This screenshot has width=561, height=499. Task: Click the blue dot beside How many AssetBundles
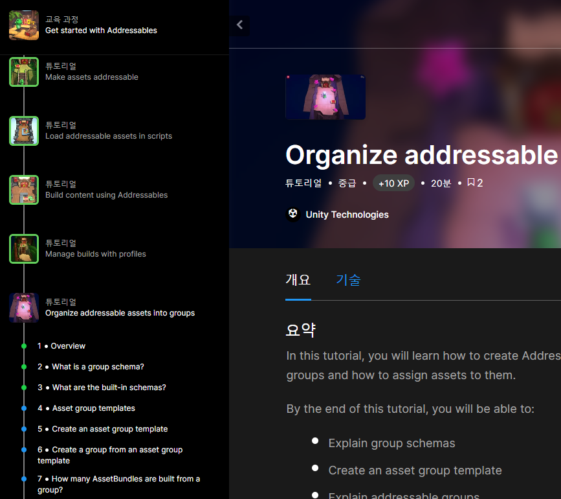click(x=24, y=479)
